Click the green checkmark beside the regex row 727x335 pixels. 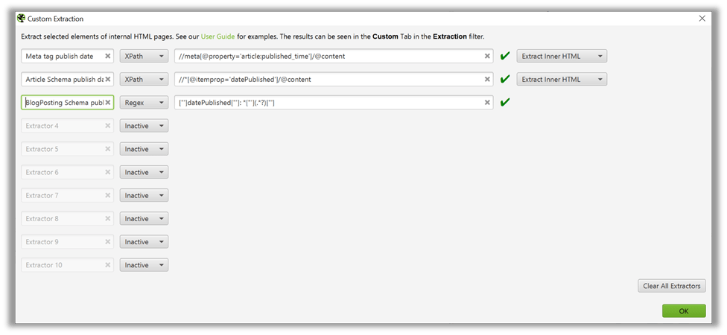pos(505,103)
